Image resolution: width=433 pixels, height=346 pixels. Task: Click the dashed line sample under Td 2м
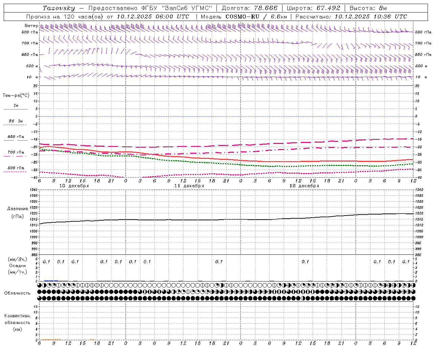click(16, 125)
